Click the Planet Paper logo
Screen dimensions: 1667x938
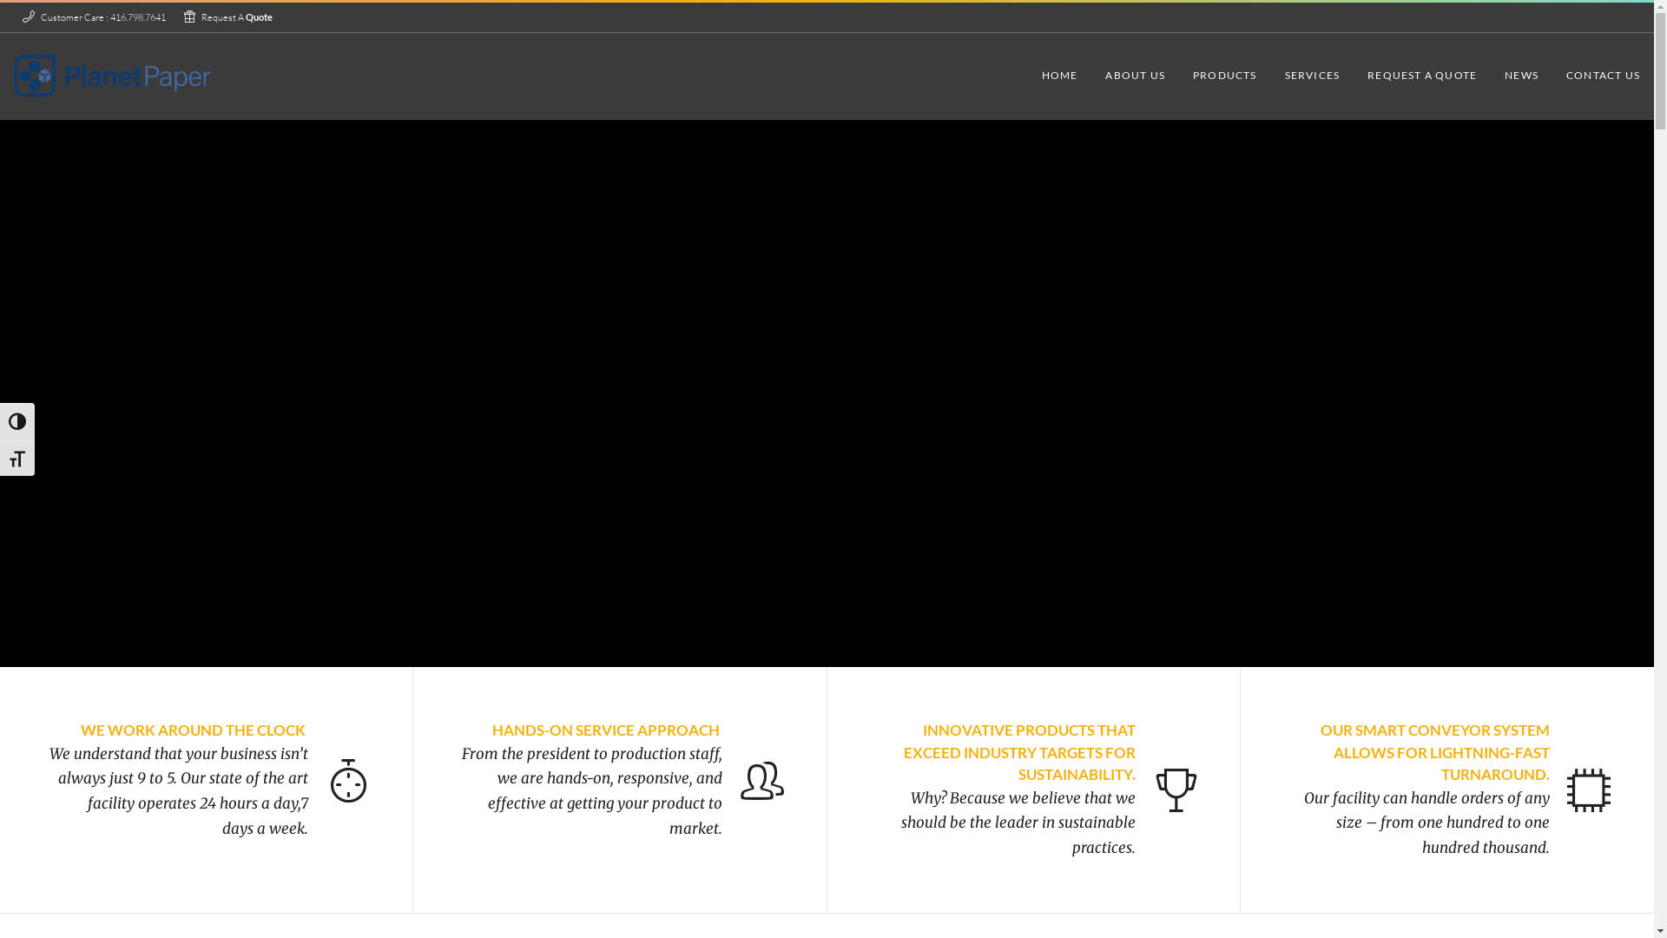point(112,76)
